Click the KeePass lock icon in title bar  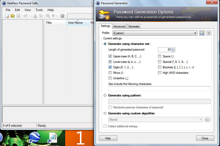[4, 3]
